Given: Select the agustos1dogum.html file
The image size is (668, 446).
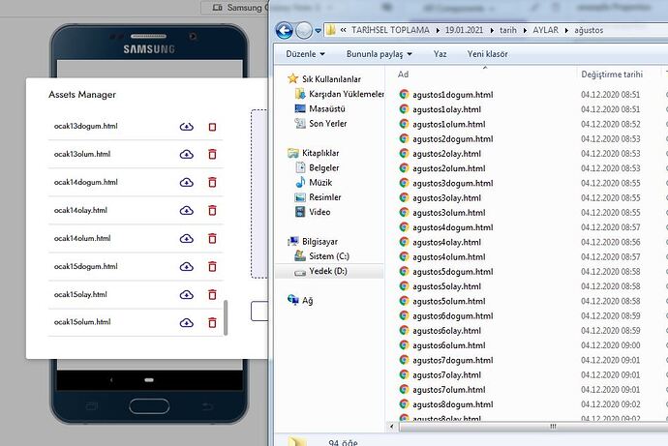Looking at the screenshot, I should [x=452, y=95].
